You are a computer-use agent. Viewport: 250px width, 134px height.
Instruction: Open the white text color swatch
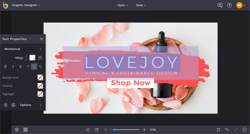click(x=32, y=58)
